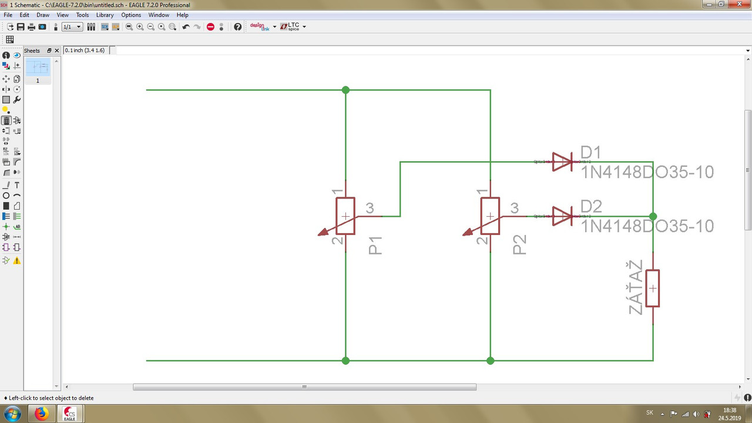Select the Info tool

pyautogui.click(x=6, y=55)
